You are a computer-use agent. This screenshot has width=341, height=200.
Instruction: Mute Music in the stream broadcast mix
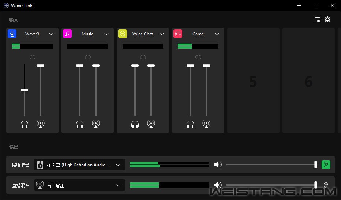coord(96,124)
